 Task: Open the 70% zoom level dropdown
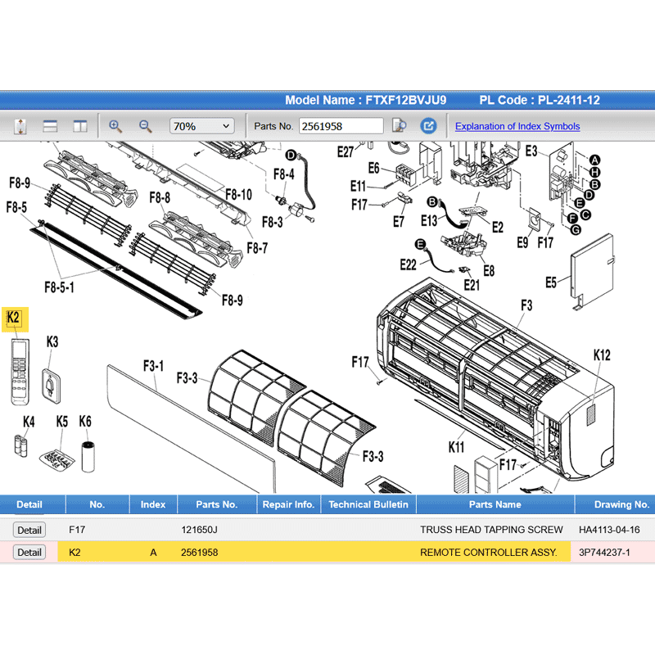201,126
